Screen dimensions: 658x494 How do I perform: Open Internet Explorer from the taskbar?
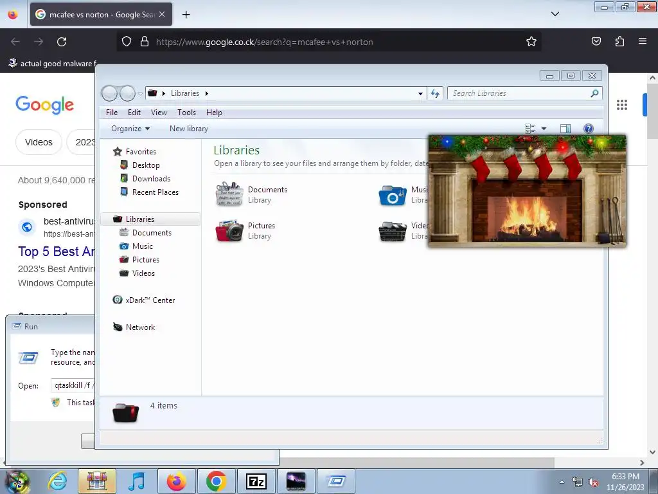pos(57,481)
